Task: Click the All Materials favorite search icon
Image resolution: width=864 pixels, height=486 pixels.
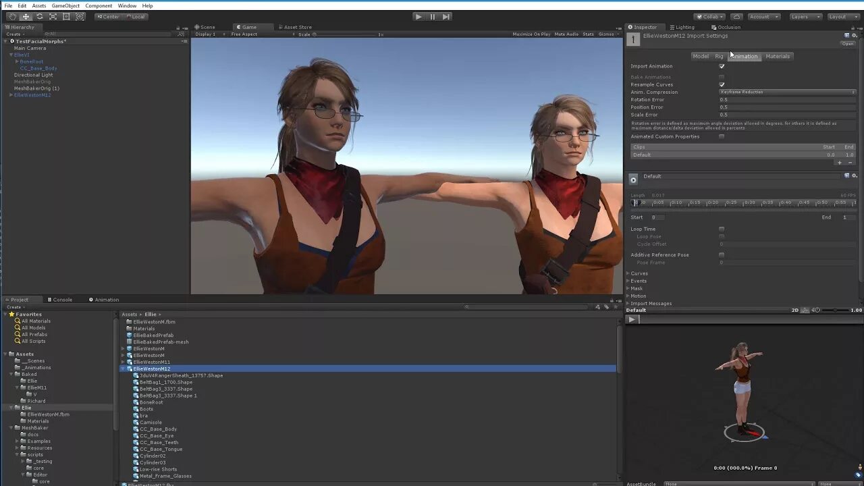Action: [x=18, y=321]
